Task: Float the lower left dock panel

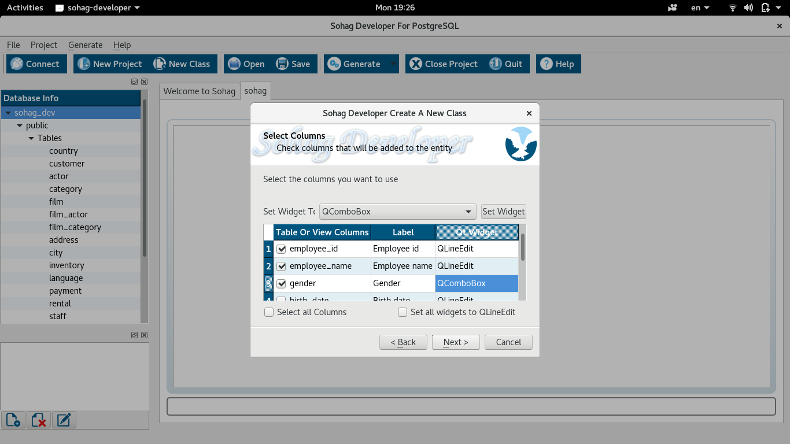Action: pyautogui.click(x=134, y=335)
